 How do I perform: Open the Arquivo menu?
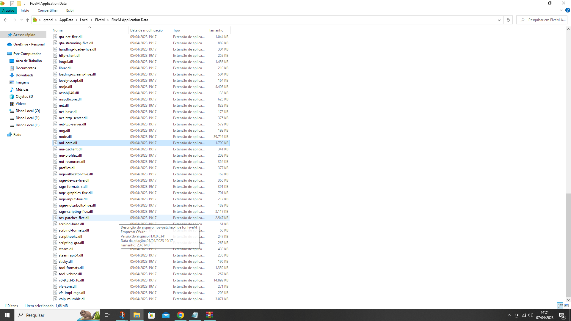(x=8, y=10)
